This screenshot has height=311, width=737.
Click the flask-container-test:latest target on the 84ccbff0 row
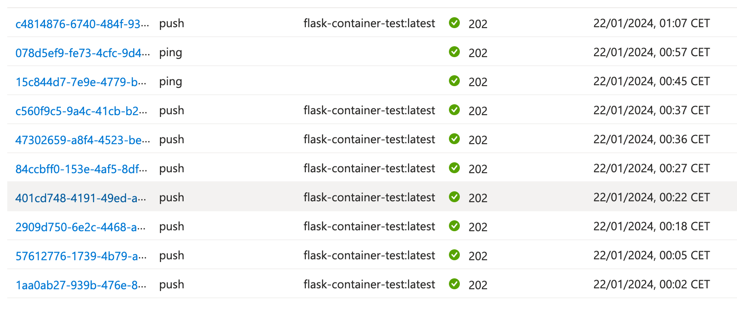coord(369,168)
